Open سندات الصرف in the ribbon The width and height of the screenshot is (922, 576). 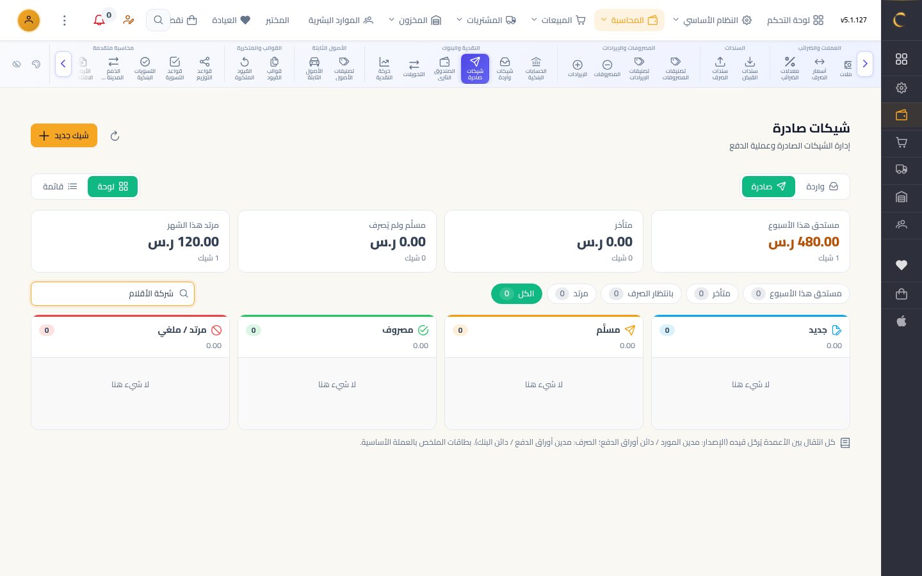point(720,68)
